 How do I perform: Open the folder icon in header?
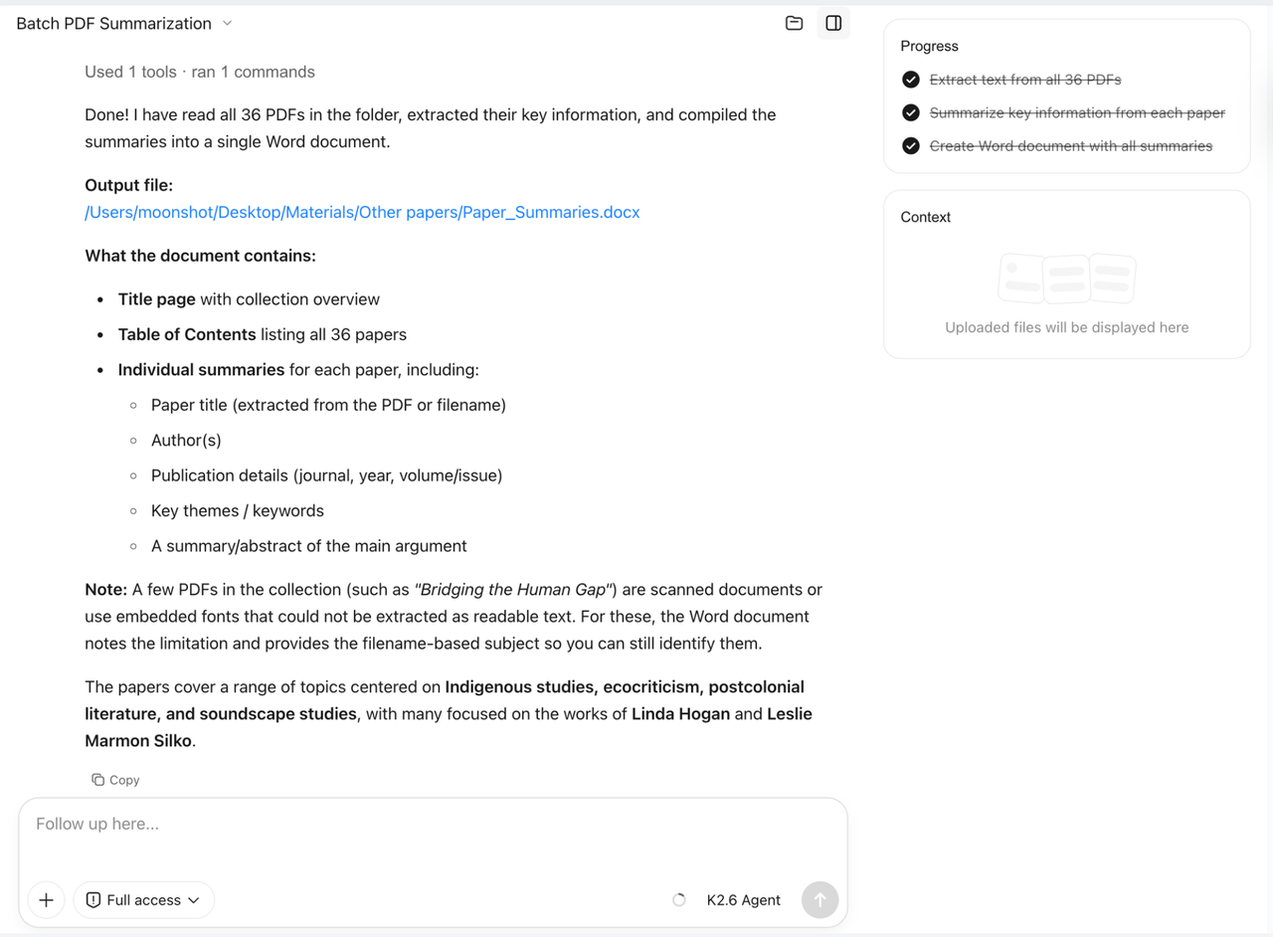pyautogui.click(x=794, y=23)
